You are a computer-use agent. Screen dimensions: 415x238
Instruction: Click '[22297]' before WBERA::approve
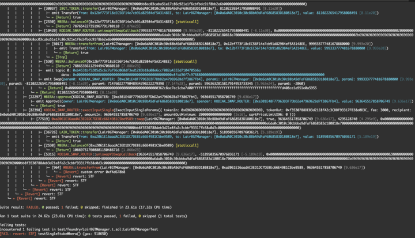pyautogui.click(x=35, y=97)
